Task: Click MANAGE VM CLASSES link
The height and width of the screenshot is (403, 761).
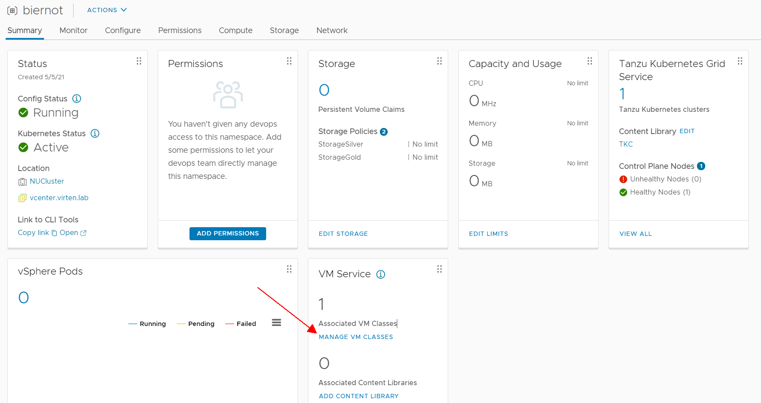Action: click(x=356, y=337)
